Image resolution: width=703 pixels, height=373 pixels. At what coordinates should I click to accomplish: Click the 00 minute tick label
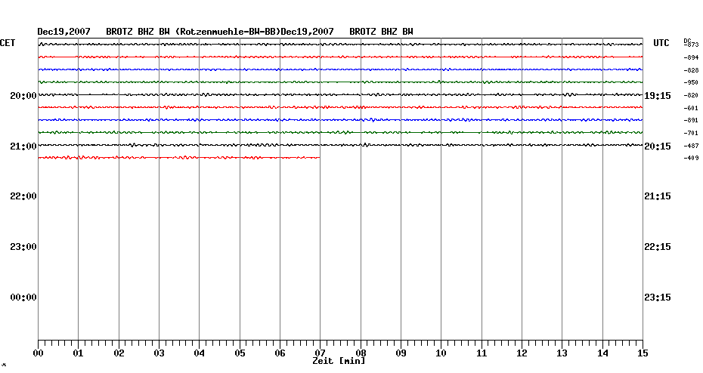pos(39,353)
